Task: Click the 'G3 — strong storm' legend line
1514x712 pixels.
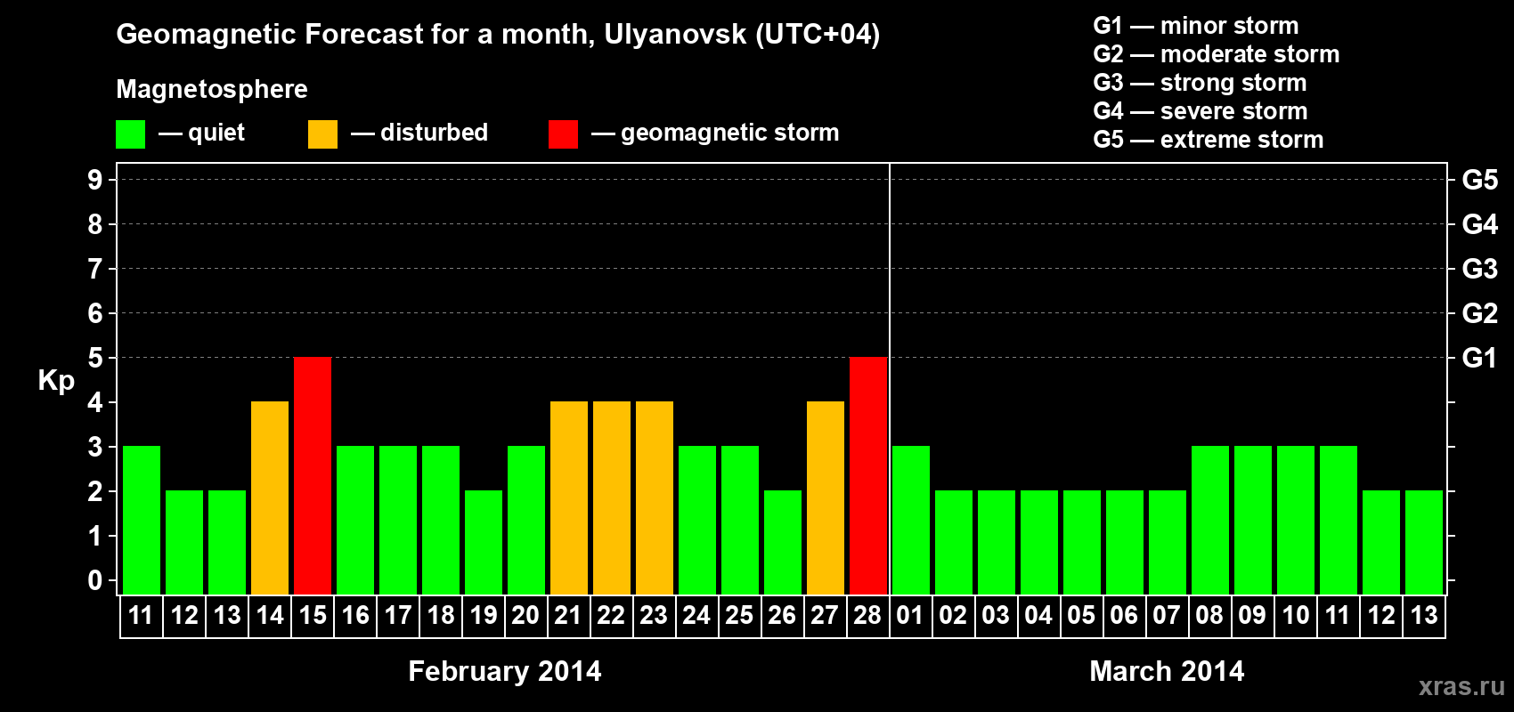Action: (1200, 83)
